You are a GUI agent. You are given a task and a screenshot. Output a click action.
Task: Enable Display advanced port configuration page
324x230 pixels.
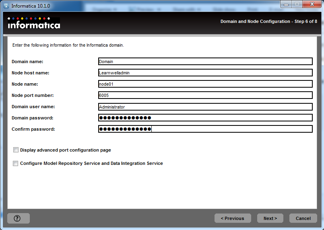click(x=16, y=150)
